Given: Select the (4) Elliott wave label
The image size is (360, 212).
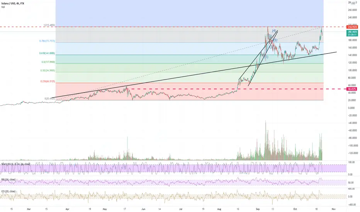Looking at the screenshot, I should coord(274,31).
